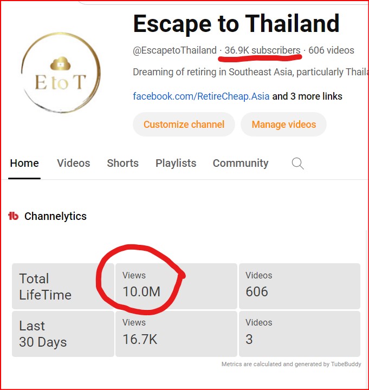Click the Manage videos button
Screen dimensions: 369x390
coord(283,125)
